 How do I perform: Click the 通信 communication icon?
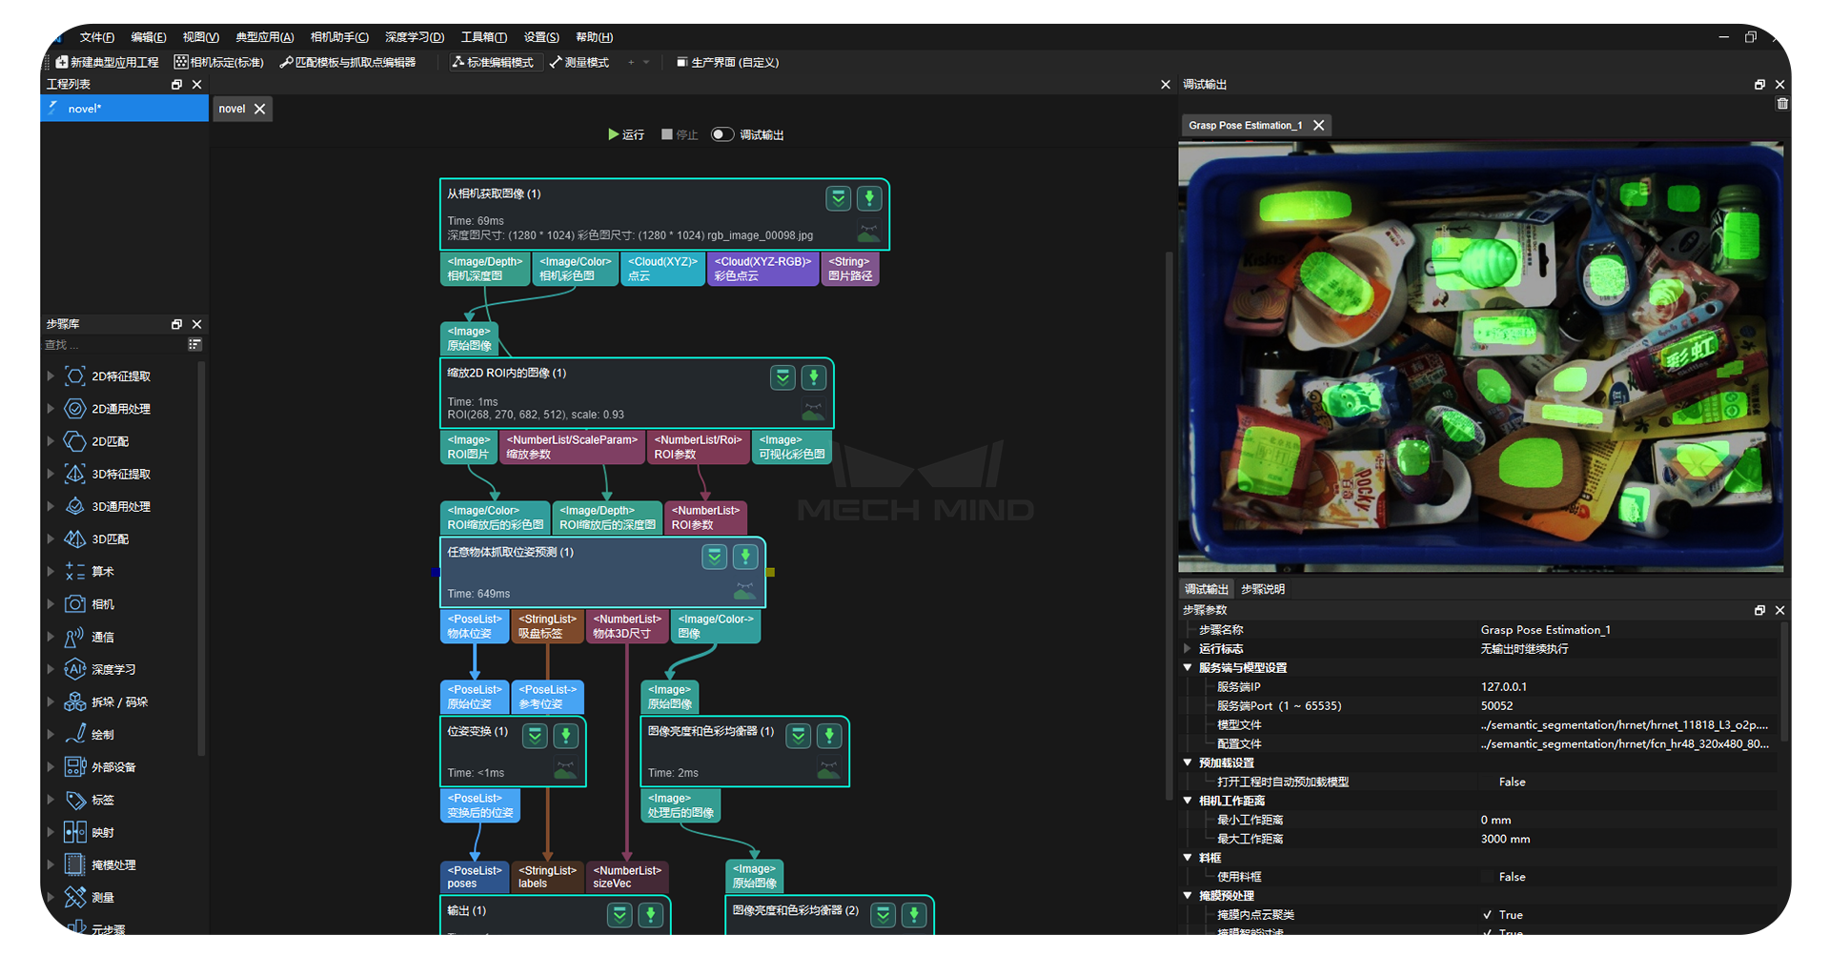(x=75, y=637)
